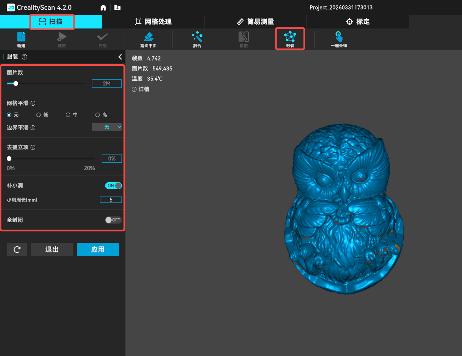Click the reset arrow button beside 退出
This screenshot has height=356, width=462.
click(x=17, y=250)
